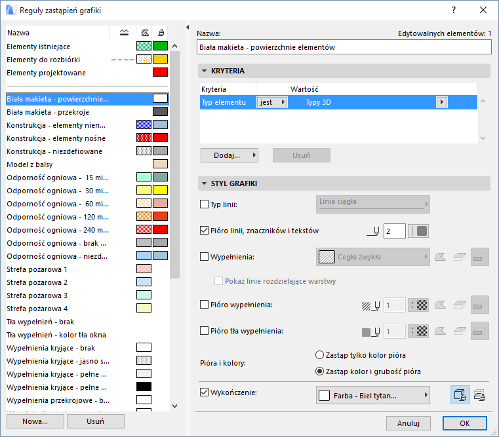Click the pen icon next to line pen number

[373, 231]
